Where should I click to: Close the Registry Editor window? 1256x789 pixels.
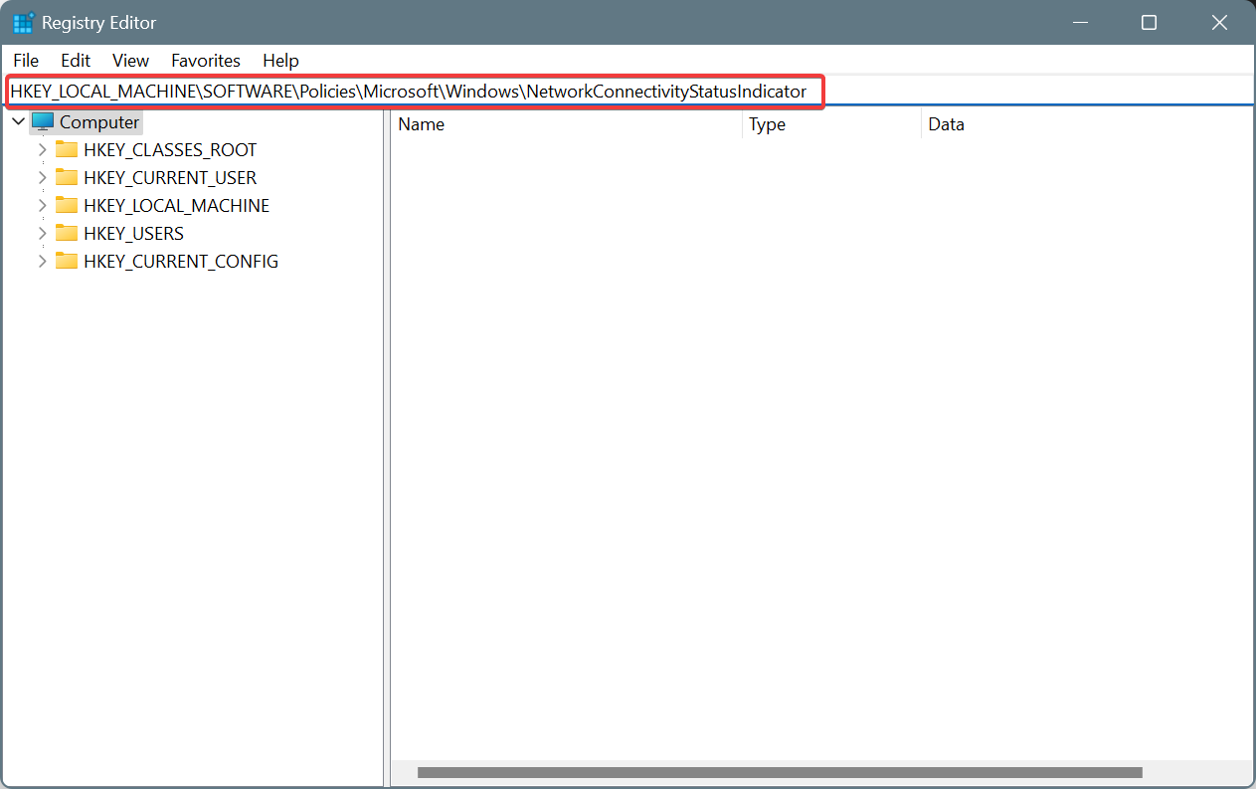1219,22
